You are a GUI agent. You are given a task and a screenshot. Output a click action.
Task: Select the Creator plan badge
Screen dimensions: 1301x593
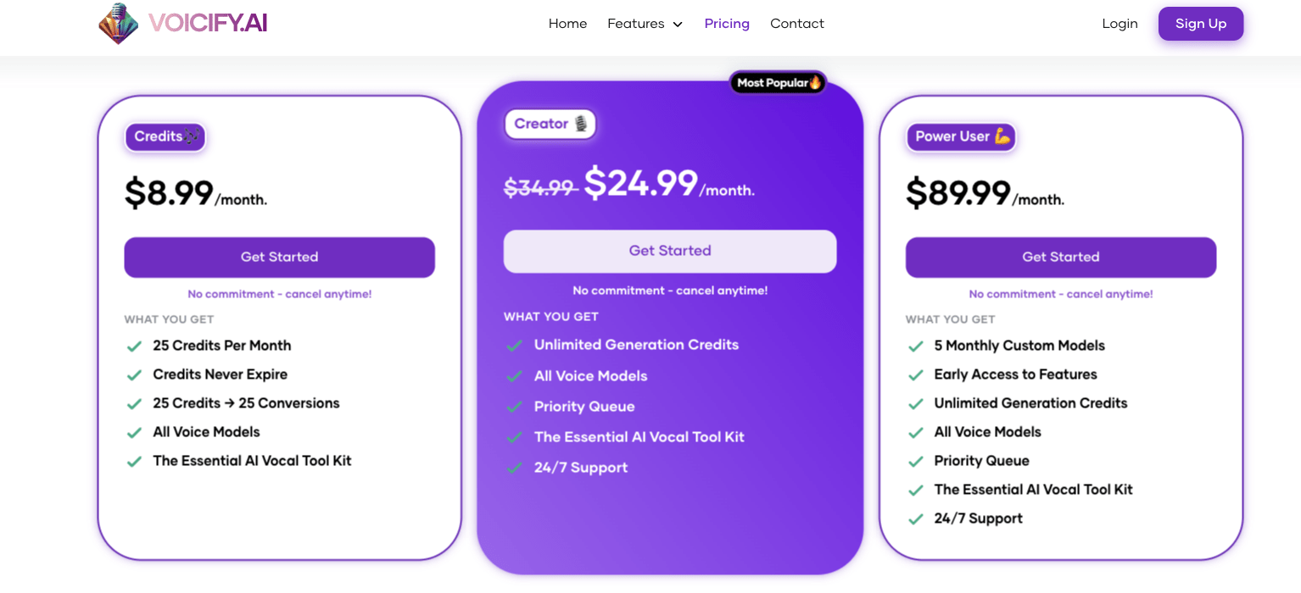tap(550, 124)
